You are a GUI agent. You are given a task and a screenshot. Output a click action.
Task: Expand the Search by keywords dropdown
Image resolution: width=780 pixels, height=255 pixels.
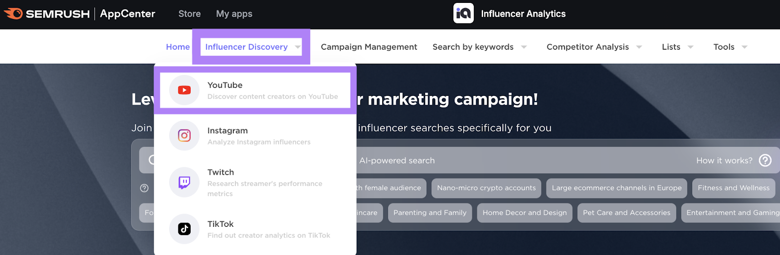[524, 47]
